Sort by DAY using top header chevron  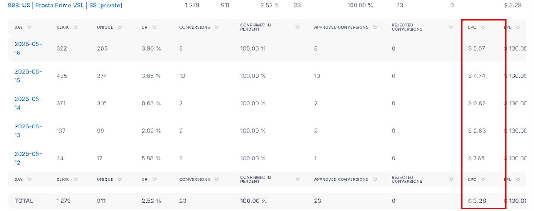coord(29,27)
